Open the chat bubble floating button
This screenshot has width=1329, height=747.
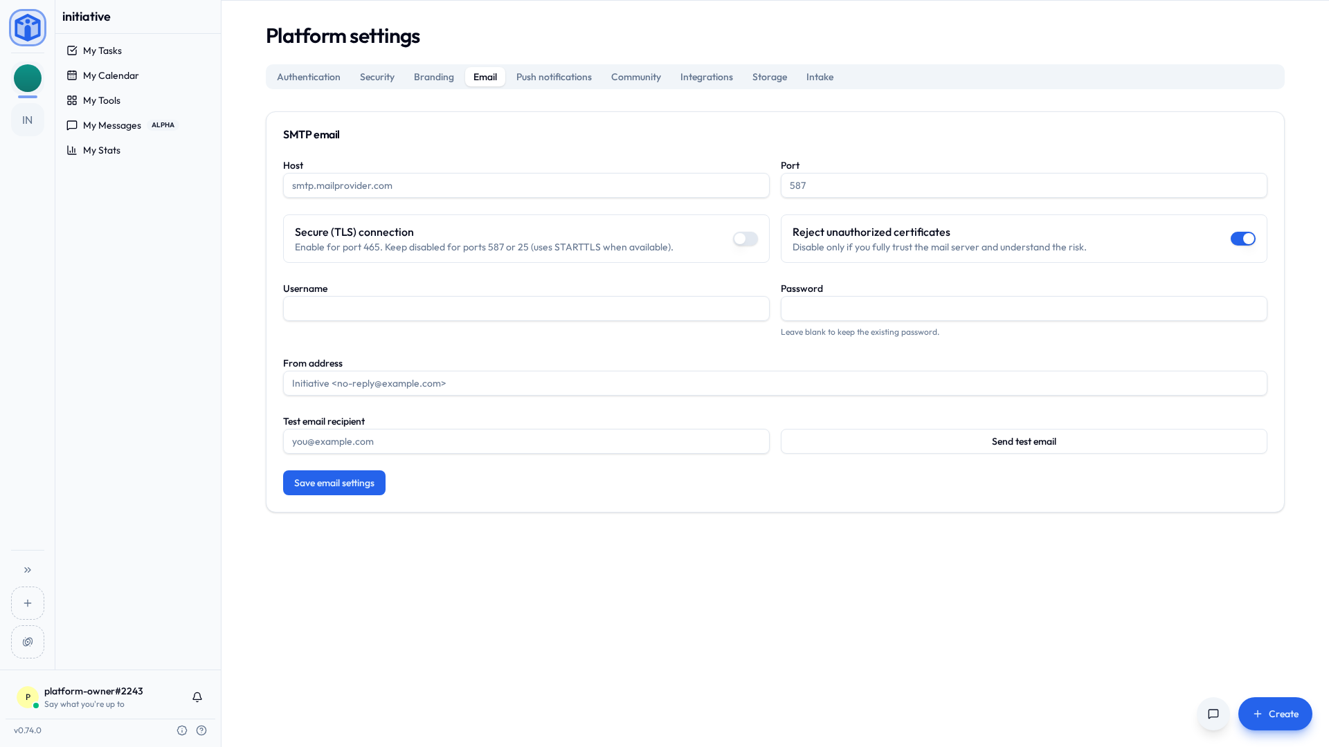point(1213,714)
